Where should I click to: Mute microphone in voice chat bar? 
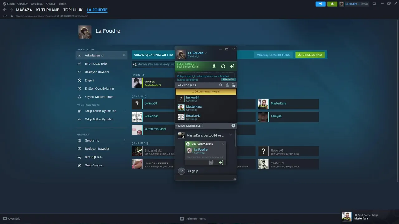tap(214, 66)
